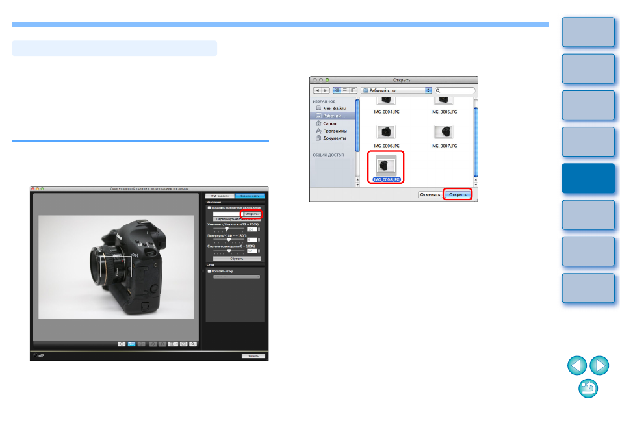This screenshot has height=438, width=620.
Task: Click the left-arrow previous page button
Action: (x=577, y=365)
